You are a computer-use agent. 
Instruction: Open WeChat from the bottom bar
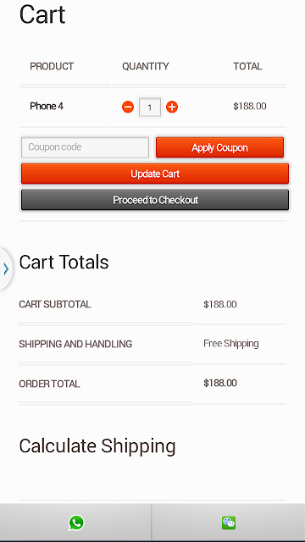[229, 523]
